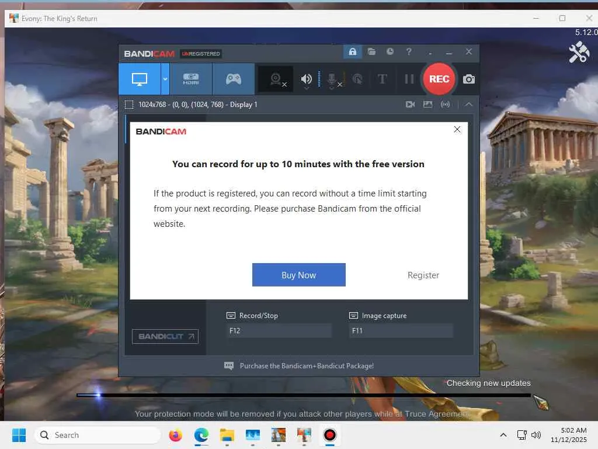Click the Image capture hotkey field F11

[401, 331]
